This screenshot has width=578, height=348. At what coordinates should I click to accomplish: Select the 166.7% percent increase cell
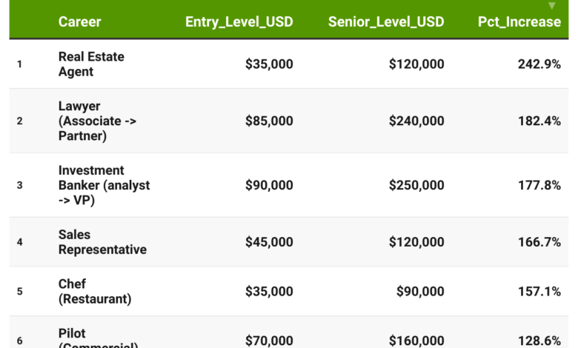[539, 242]
